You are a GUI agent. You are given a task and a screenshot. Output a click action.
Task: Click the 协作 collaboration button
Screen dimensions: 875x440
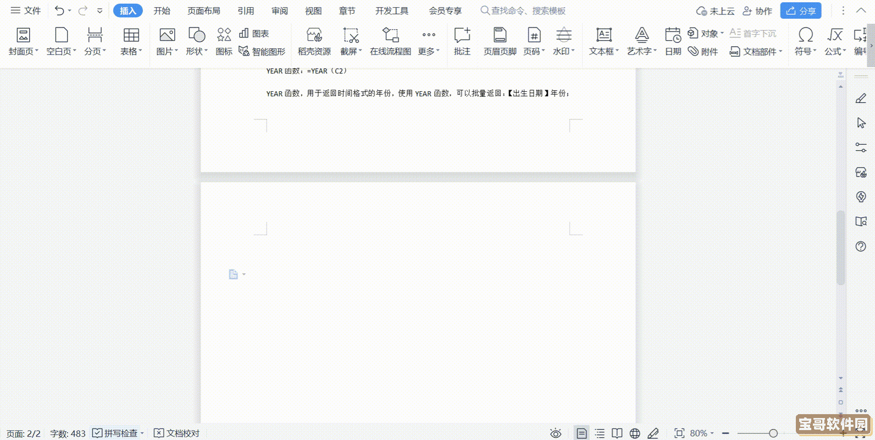pyautogui.click(x=757, y=10)
